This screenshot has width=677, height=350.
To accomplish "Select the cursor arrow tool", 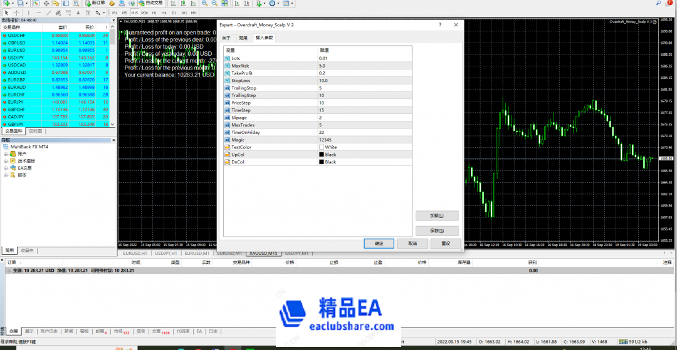I will click(6, 13).
